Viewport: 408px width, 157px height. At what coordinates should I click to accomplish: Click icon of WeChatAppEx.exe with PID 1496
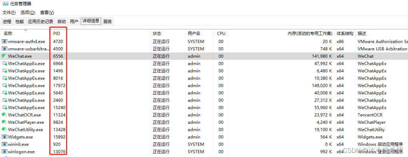point(5,71)
